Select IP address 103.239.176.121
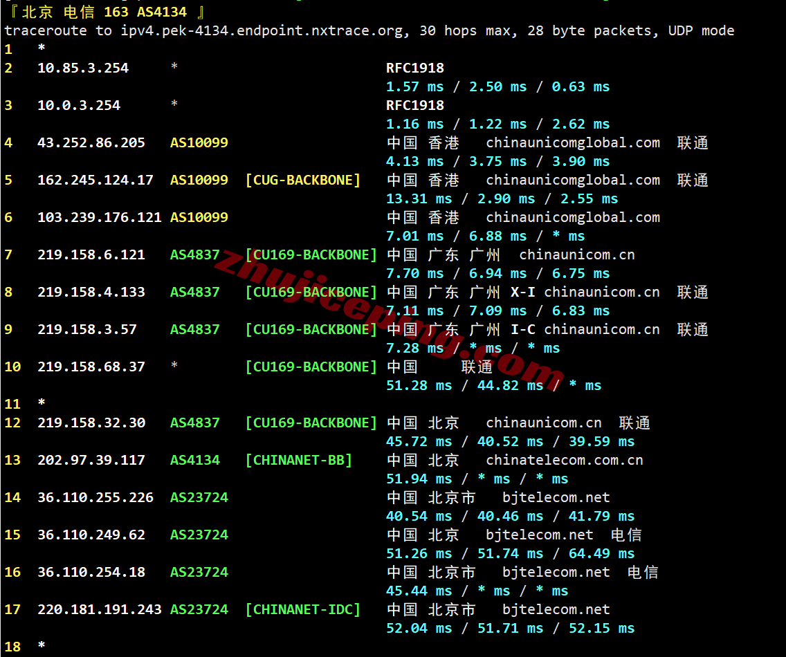This screenshot has width=786, height=657. [x=100, y=217]
